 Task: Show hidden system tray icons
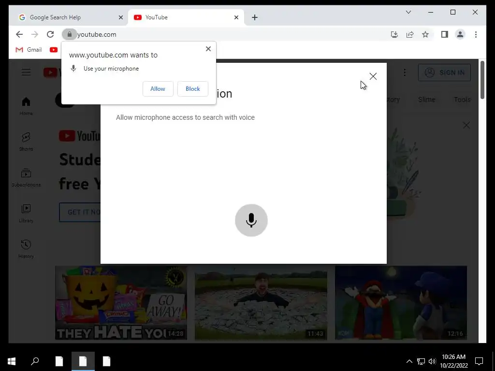409,361
